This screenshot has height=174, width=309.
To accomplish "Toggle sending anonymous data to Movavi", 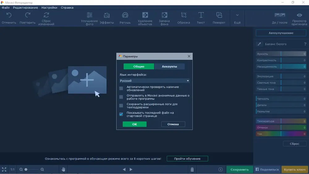I will point(121,97).
